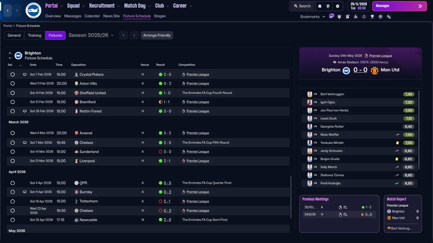Open the 0 - 0 match score link
The width and height of the screenshot is (433, 243).
(x=360, y=70)
